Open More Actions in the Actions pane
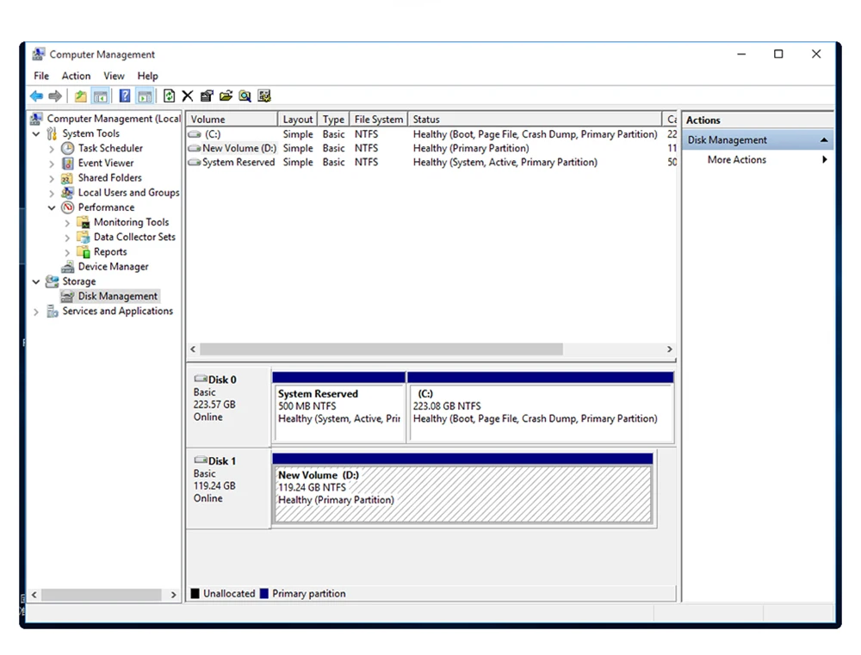 pos(737,160)
